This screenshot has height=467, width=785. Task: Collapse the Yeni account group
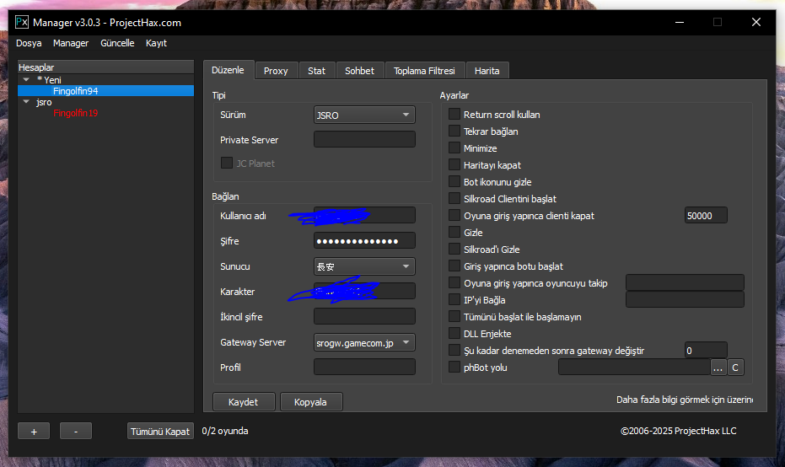point(27,80)
